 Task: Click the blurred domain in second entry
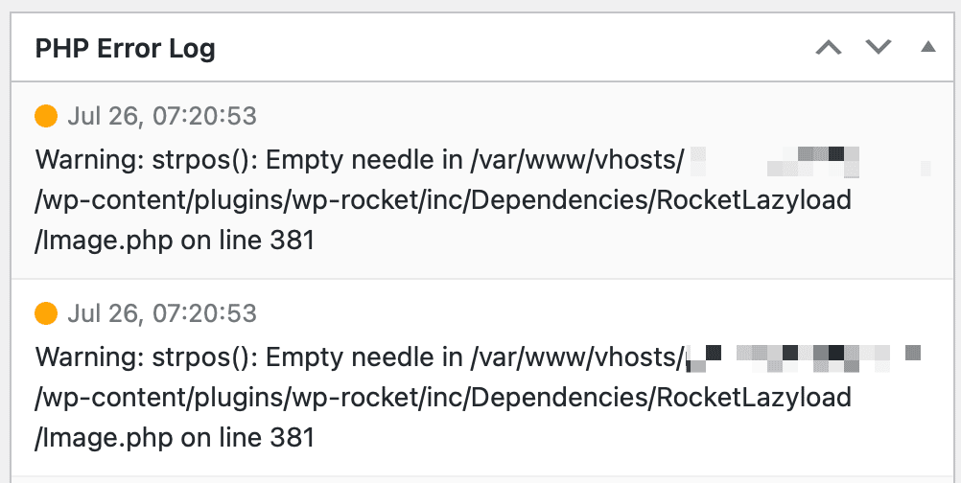pyautogui.click(x=804, y=358)
